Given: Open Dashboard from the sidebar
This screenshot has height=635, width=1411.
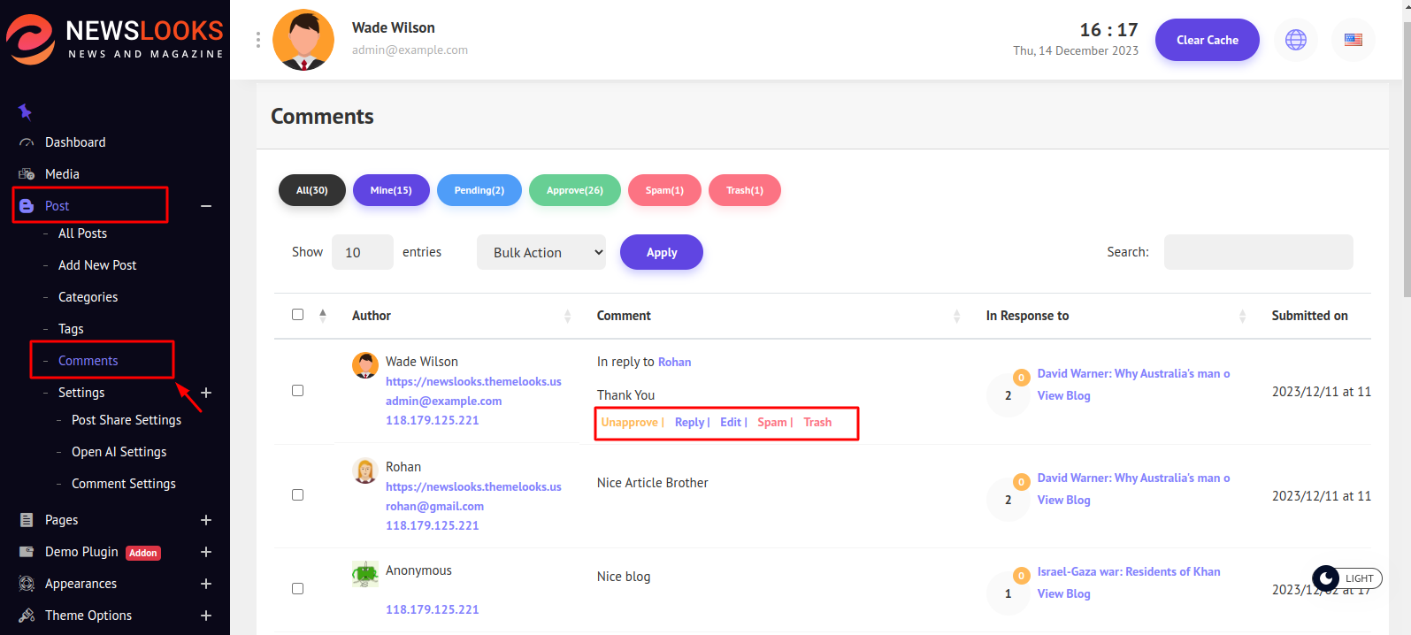Looking at the screenshot, I should pos(75,142).
